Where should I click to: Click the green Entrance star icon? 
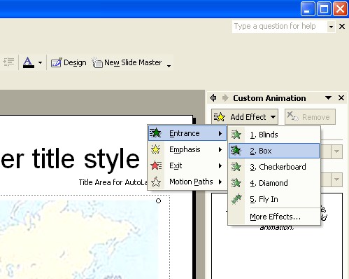(156, 133)
